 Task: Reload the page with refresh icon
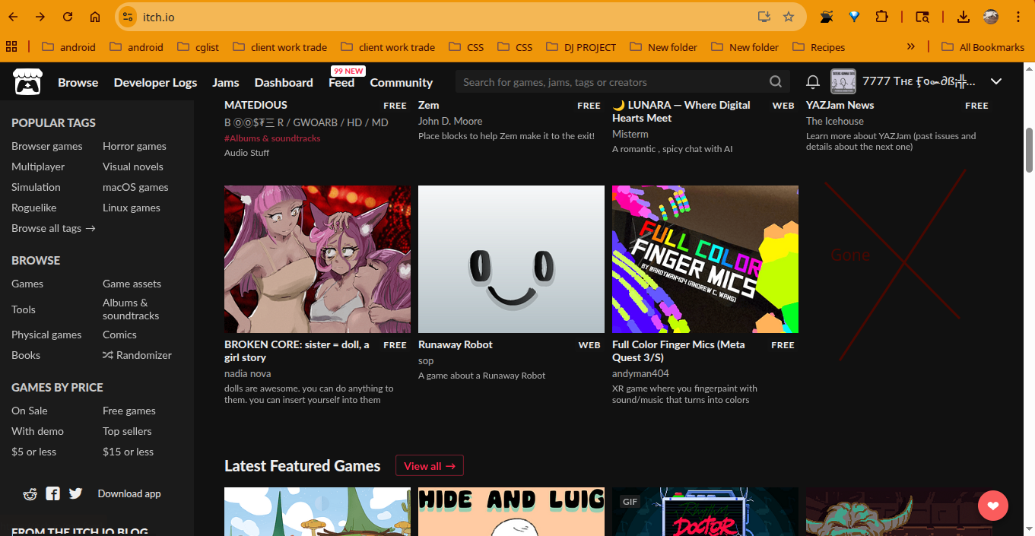click(68, 17)
